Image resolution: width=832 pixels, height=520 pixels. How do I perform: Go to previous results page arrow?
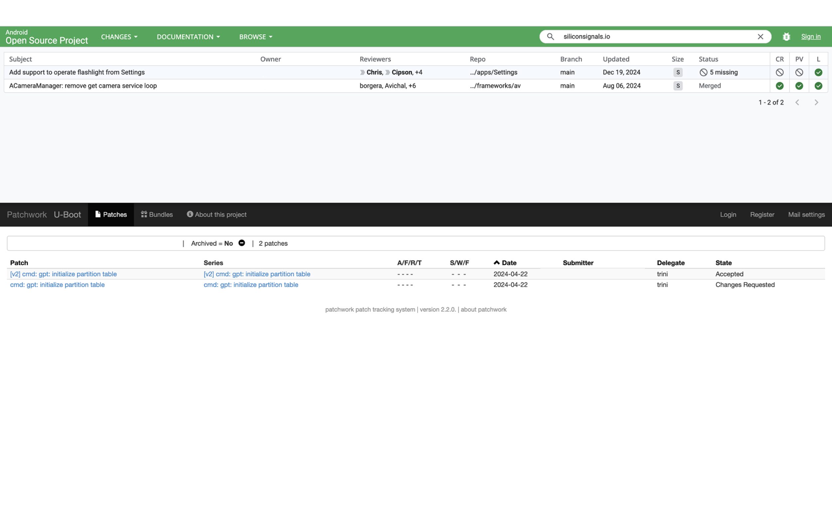point(797,102)
